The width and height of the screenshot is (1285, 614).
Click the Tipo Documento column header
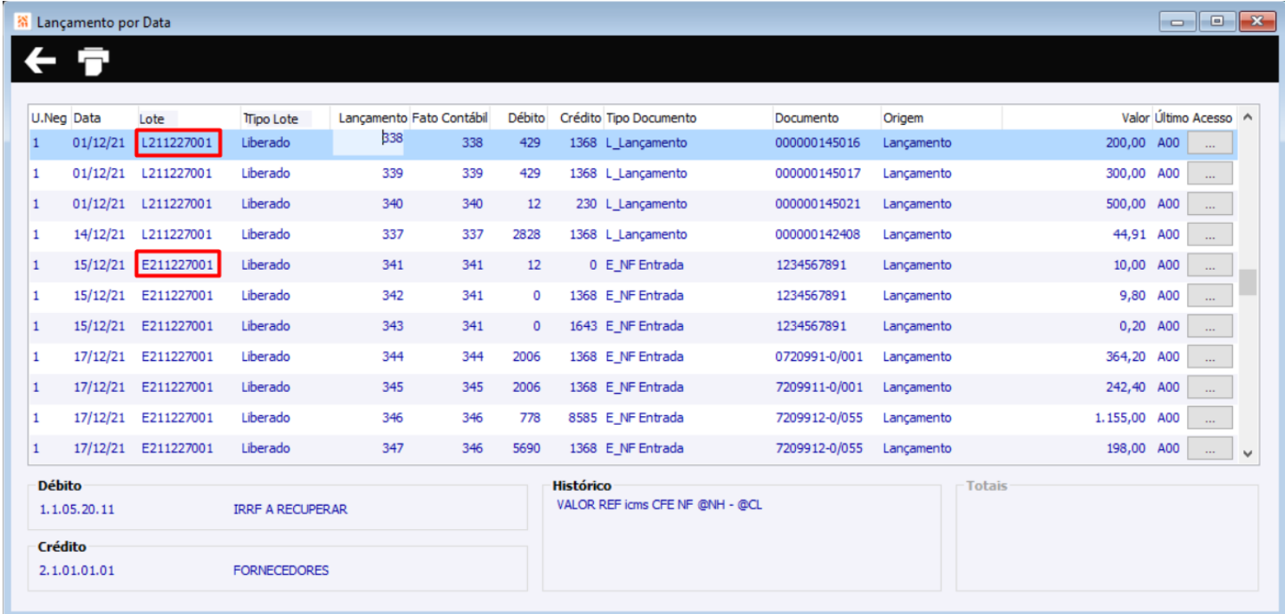pyautogui.click(x=650, y=118)
